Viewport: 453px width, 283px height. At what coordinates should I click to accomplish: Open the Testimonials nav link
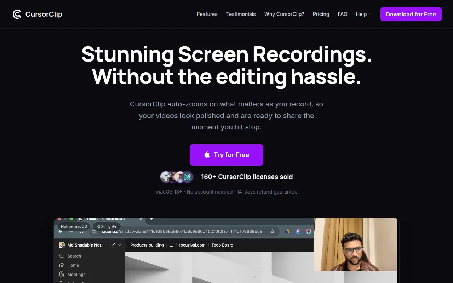point(241,14)
